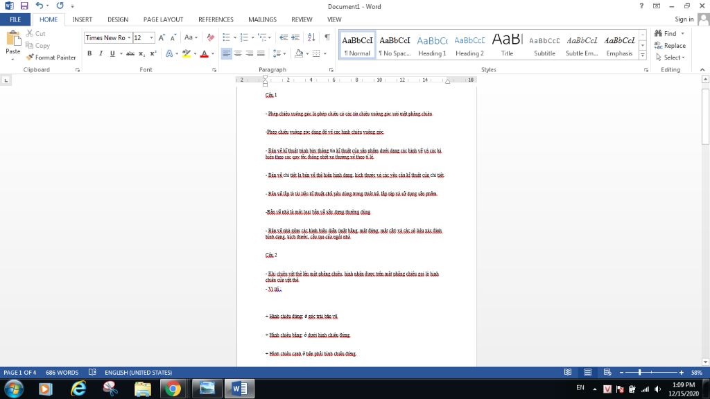Click 686 WORDS in status bar
The height and width of the screenshot is (399, 710).
tap(62, 372)
